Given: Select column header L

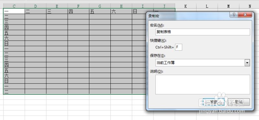Looking at the screenshot, I should (207, 6).
